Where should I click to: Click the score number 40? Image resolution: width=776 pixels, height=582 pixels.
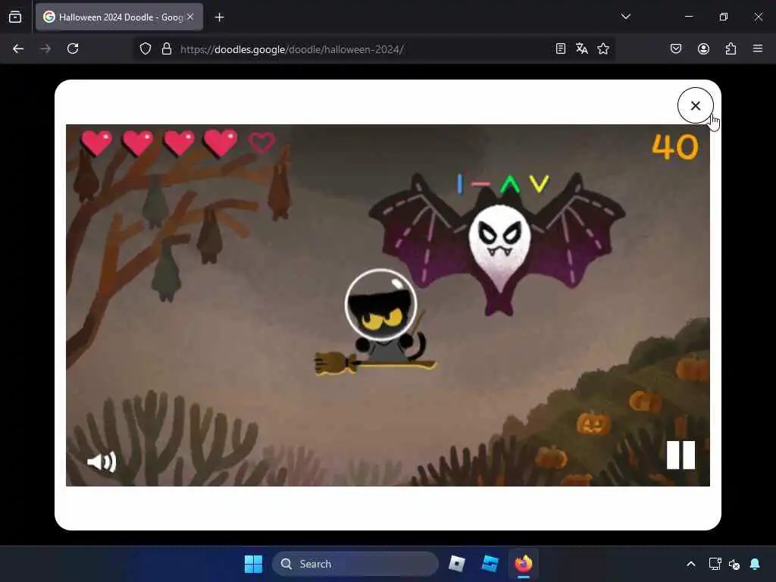pyautogui.click(x=675, y=146)
